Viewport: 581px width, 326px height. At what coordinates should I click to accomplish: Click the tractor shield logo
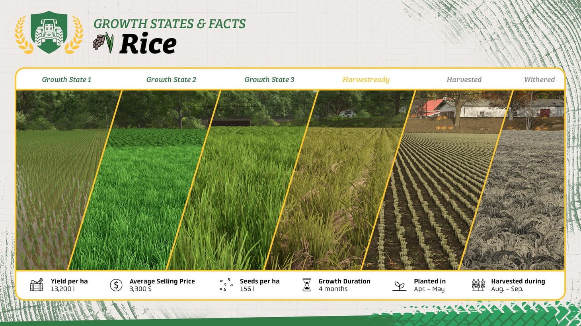(49, 32)
